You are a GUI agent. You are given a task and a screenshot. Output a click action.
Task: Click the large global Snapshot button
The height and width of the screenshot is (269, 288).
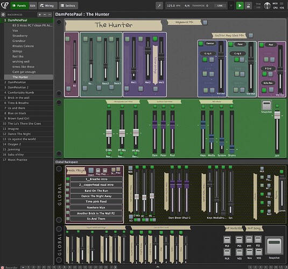pos(274,246)
